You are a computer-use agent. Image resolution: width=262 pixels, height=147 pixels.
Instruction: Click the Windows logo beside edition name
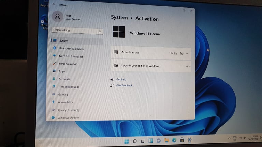point(119,32)
